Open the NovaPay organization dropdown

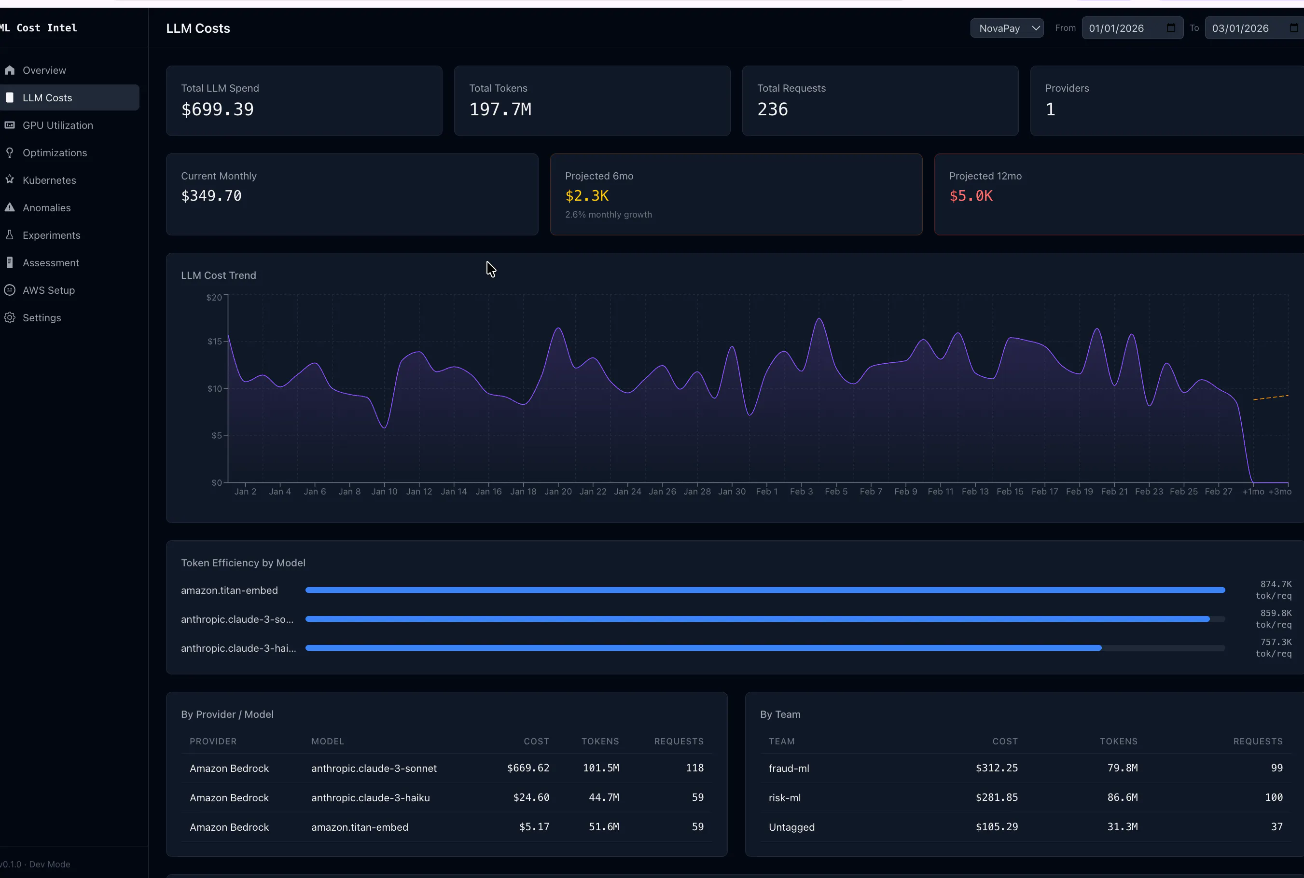1007,28
